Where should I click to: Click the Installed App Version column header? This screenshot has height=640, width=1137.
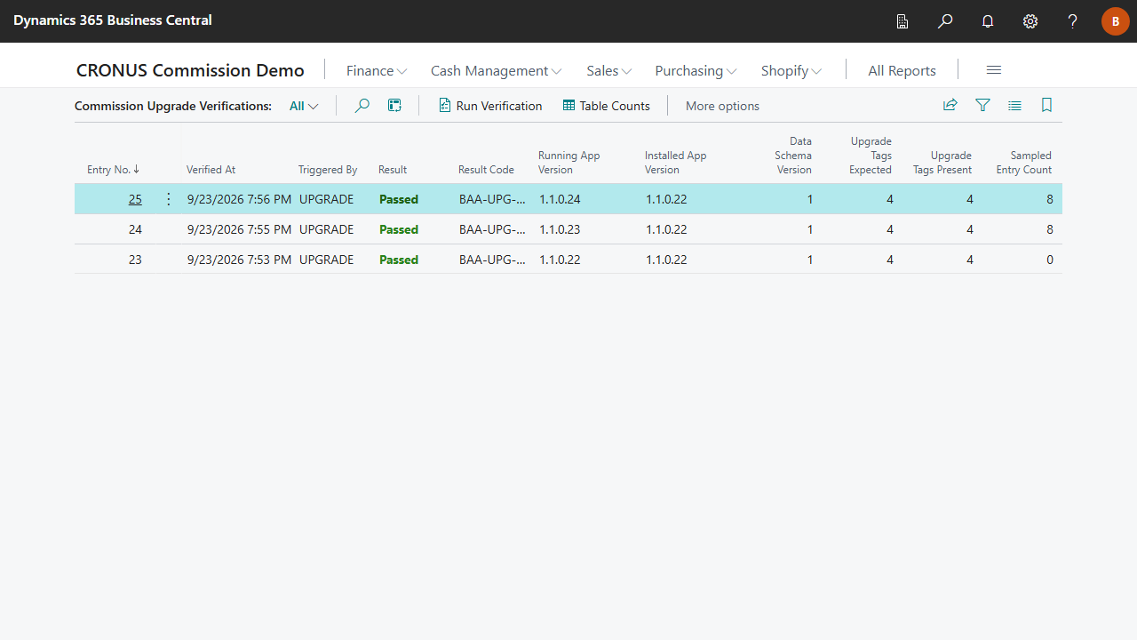click(x=676, y=163)
